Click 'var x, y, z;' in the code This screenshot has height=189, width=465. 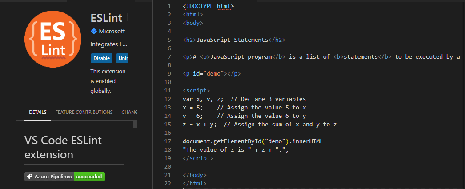(x=204, y=99)
